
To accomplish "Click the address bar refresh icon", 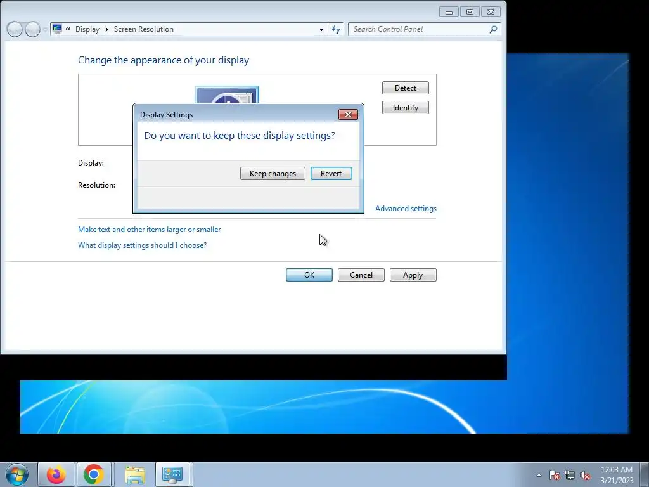I will tap(336, 29).
